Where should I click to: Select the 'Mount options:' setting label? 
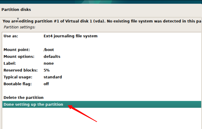(19, 56)
